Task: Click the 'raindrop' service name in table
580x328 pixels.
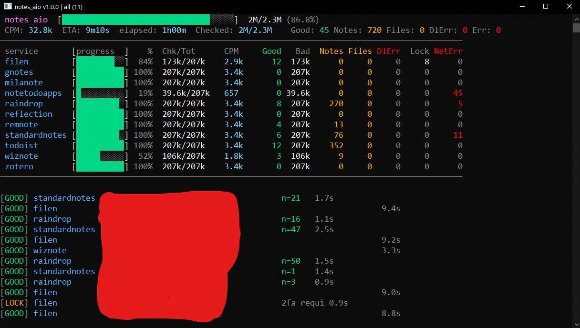Action: [24, 103]
